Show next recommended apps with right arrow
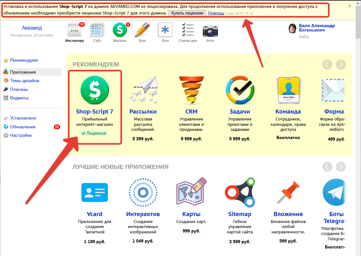The image size is (361, 256). [341, 64]
